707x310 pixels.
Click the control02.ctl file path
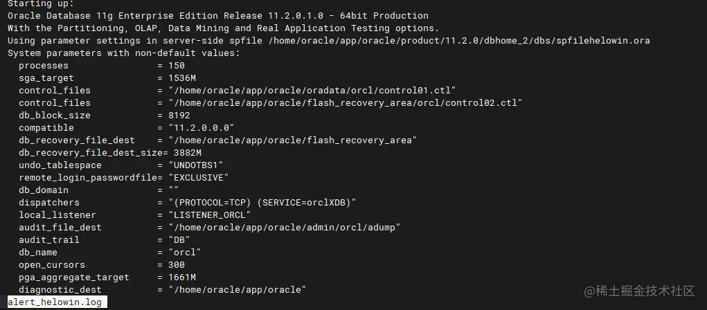pyautogui.click(x=345, y=103)
